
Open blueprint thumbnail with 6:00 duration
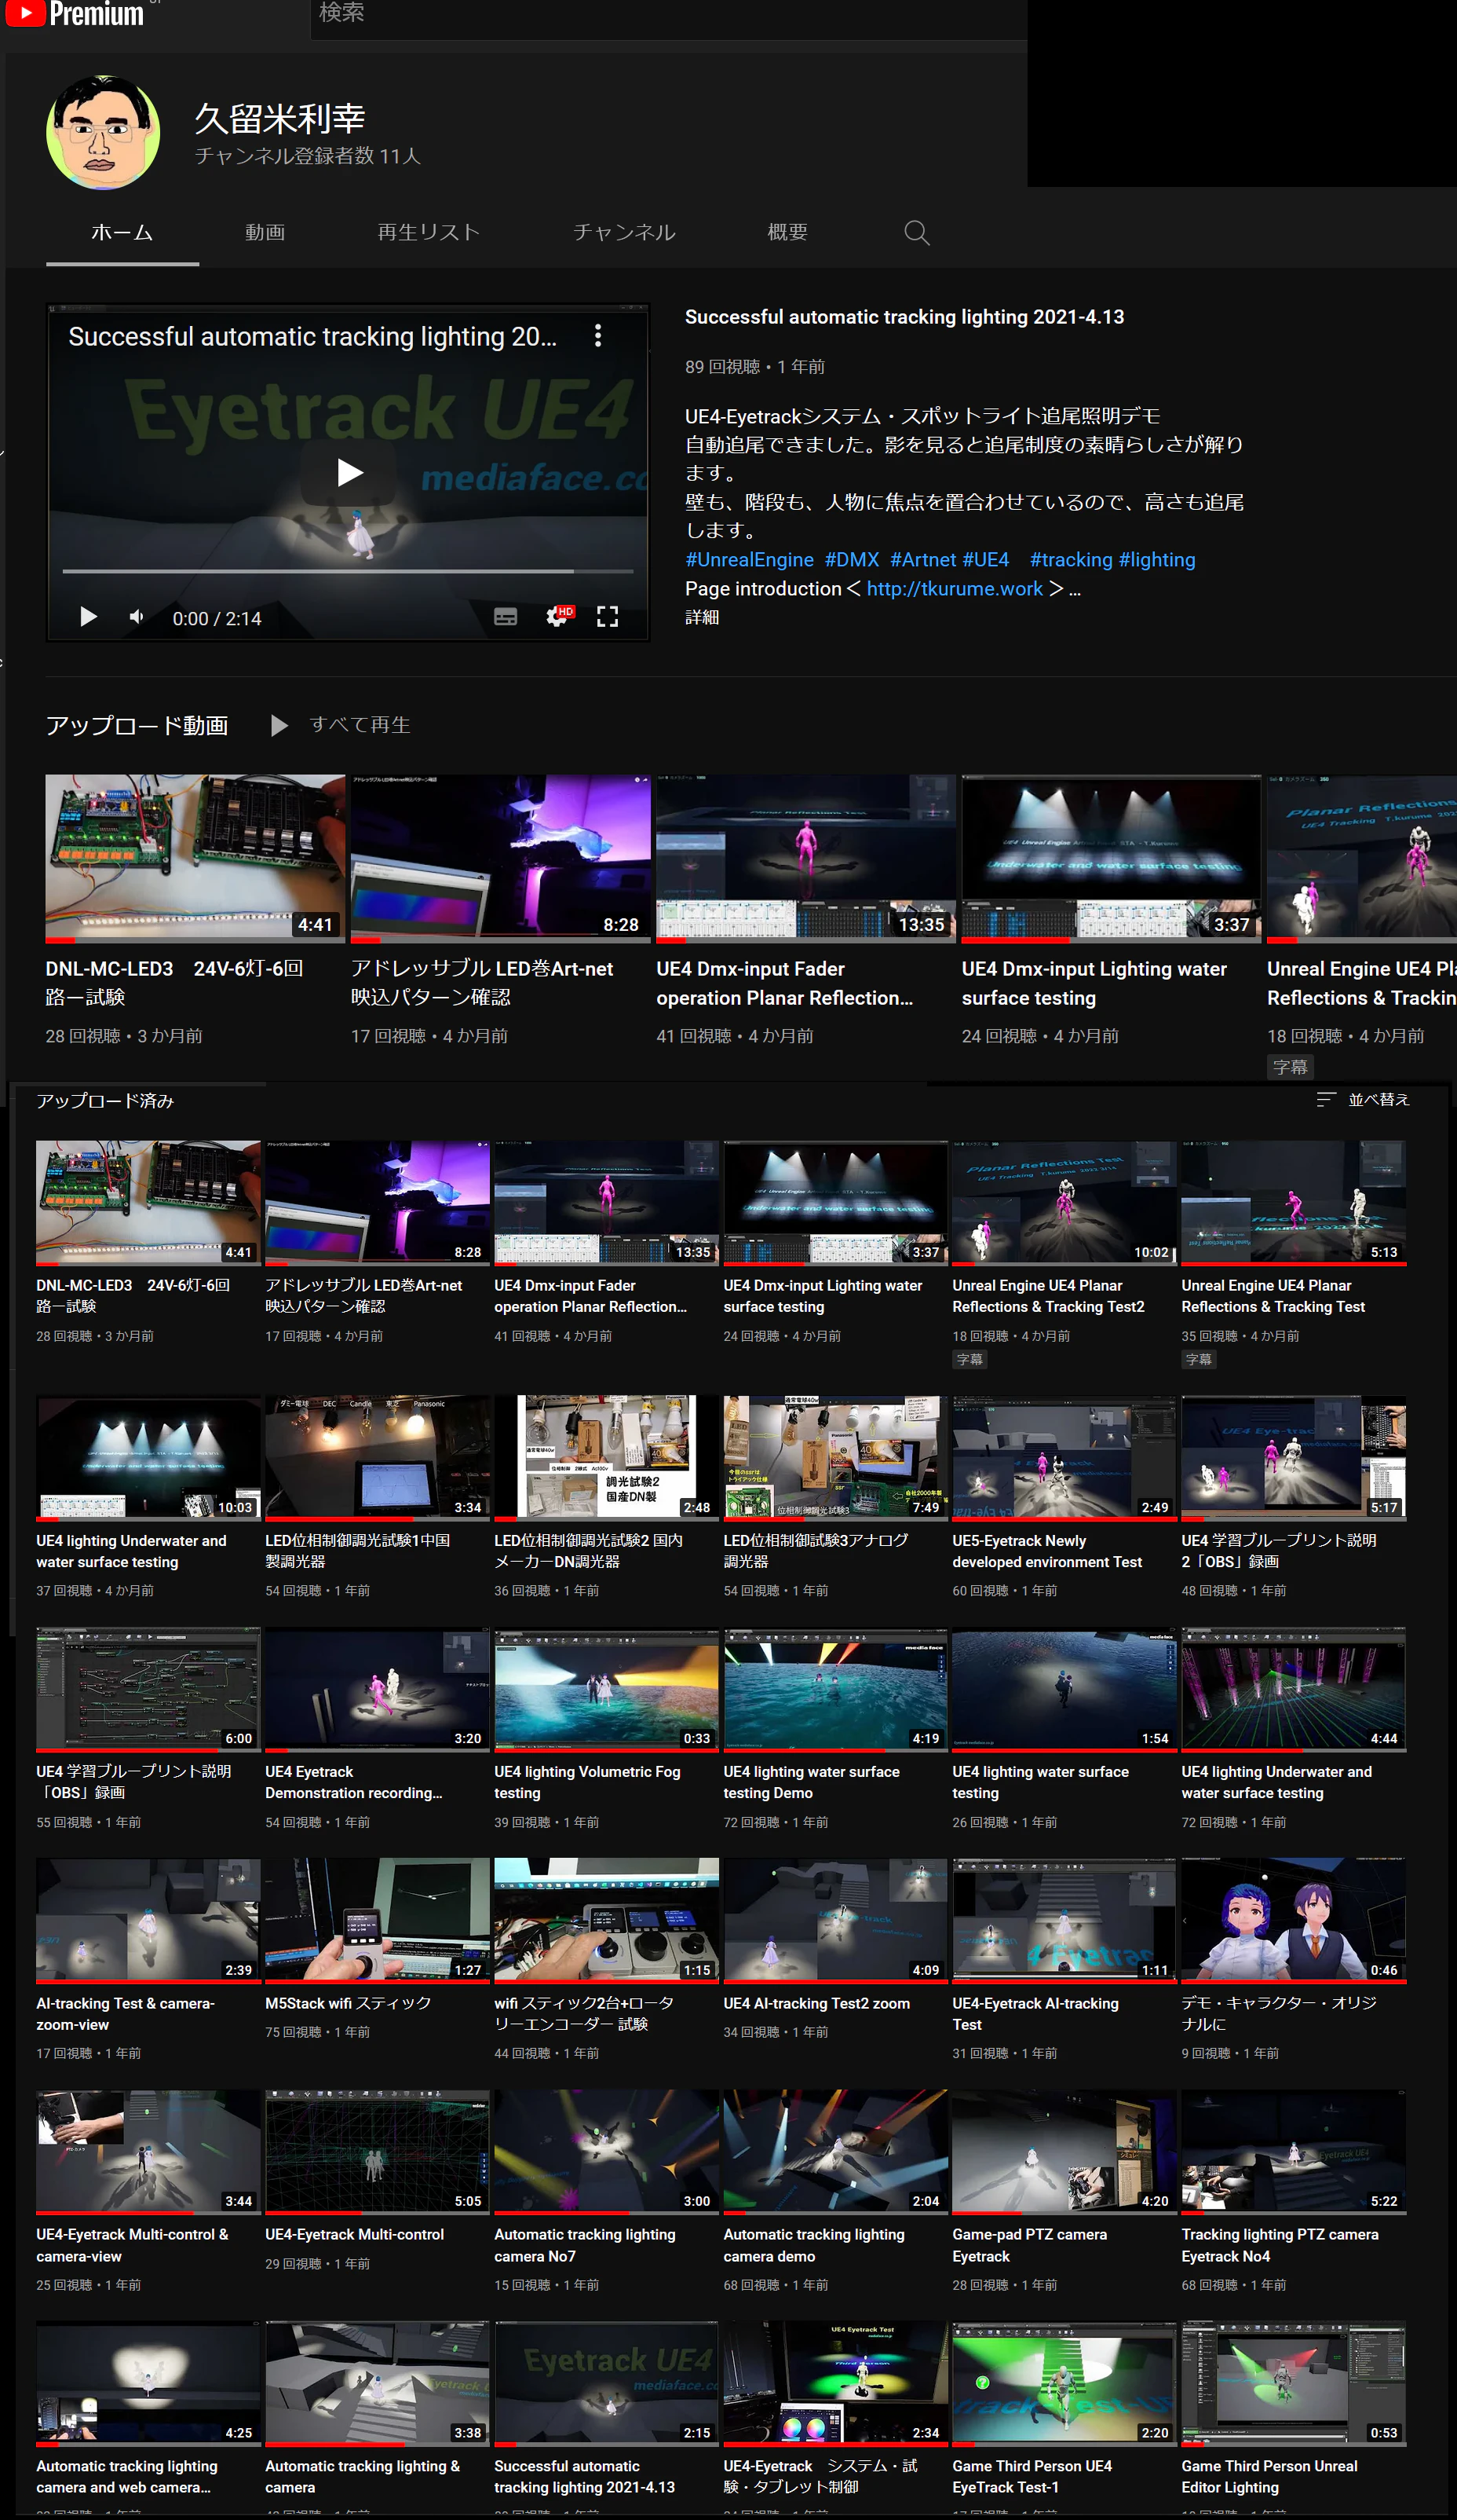[148, 1689]
